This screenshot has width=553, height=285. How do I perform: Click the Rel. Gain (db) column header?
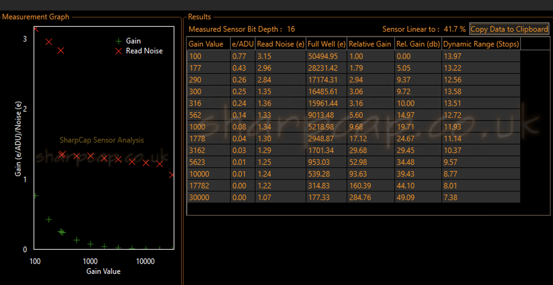418,44
